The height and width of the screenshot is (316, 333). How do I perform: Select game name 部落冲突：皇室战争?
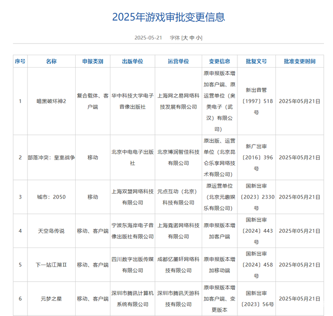[51, 158]
